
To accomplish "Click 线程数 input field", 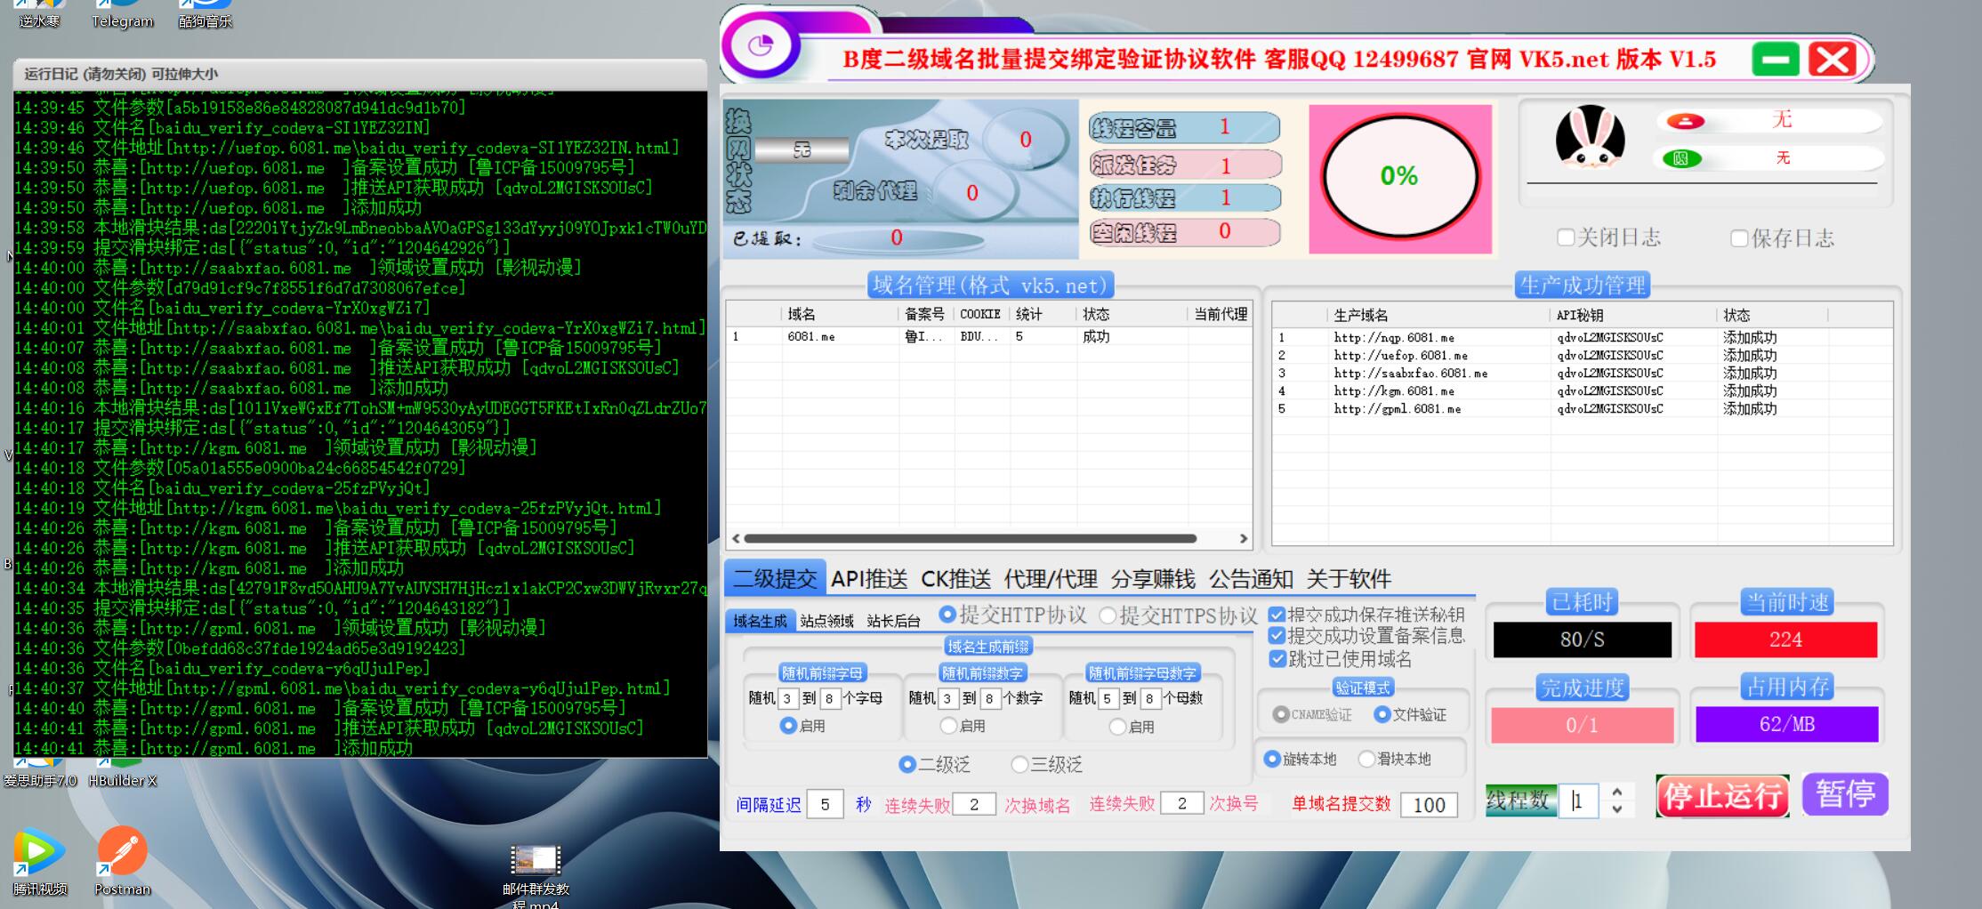I will (x=1578, y=800).
